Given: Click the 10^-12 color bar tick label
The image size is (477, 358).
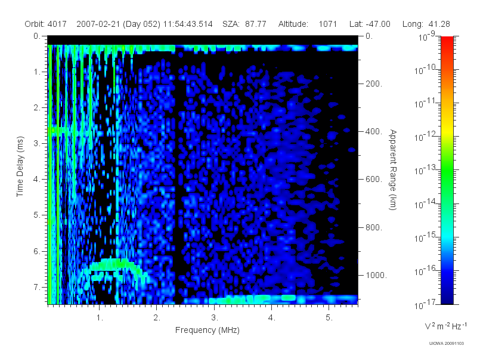Looking at the screenshot, I should (426, 137).
